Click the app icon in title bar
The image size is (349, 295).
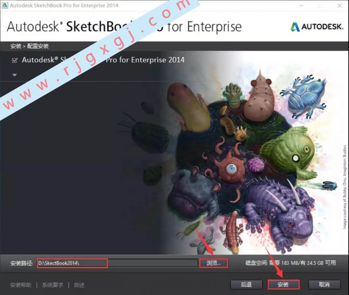click(x=5, y=5)
